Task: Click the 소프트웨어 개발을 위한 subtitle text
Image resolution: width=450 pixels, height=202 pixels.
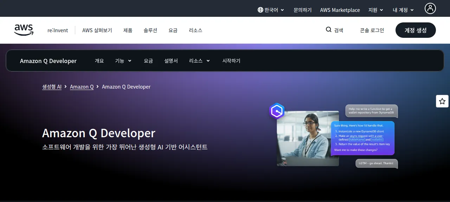Action: click(x=125, y=147)
